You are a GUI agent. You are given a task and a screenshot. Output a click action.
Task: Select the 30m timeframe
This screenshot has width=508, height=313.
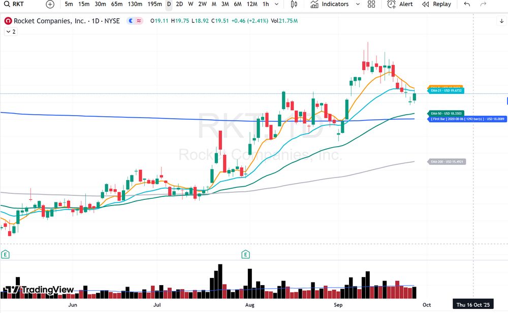click(x=100, y=4)
